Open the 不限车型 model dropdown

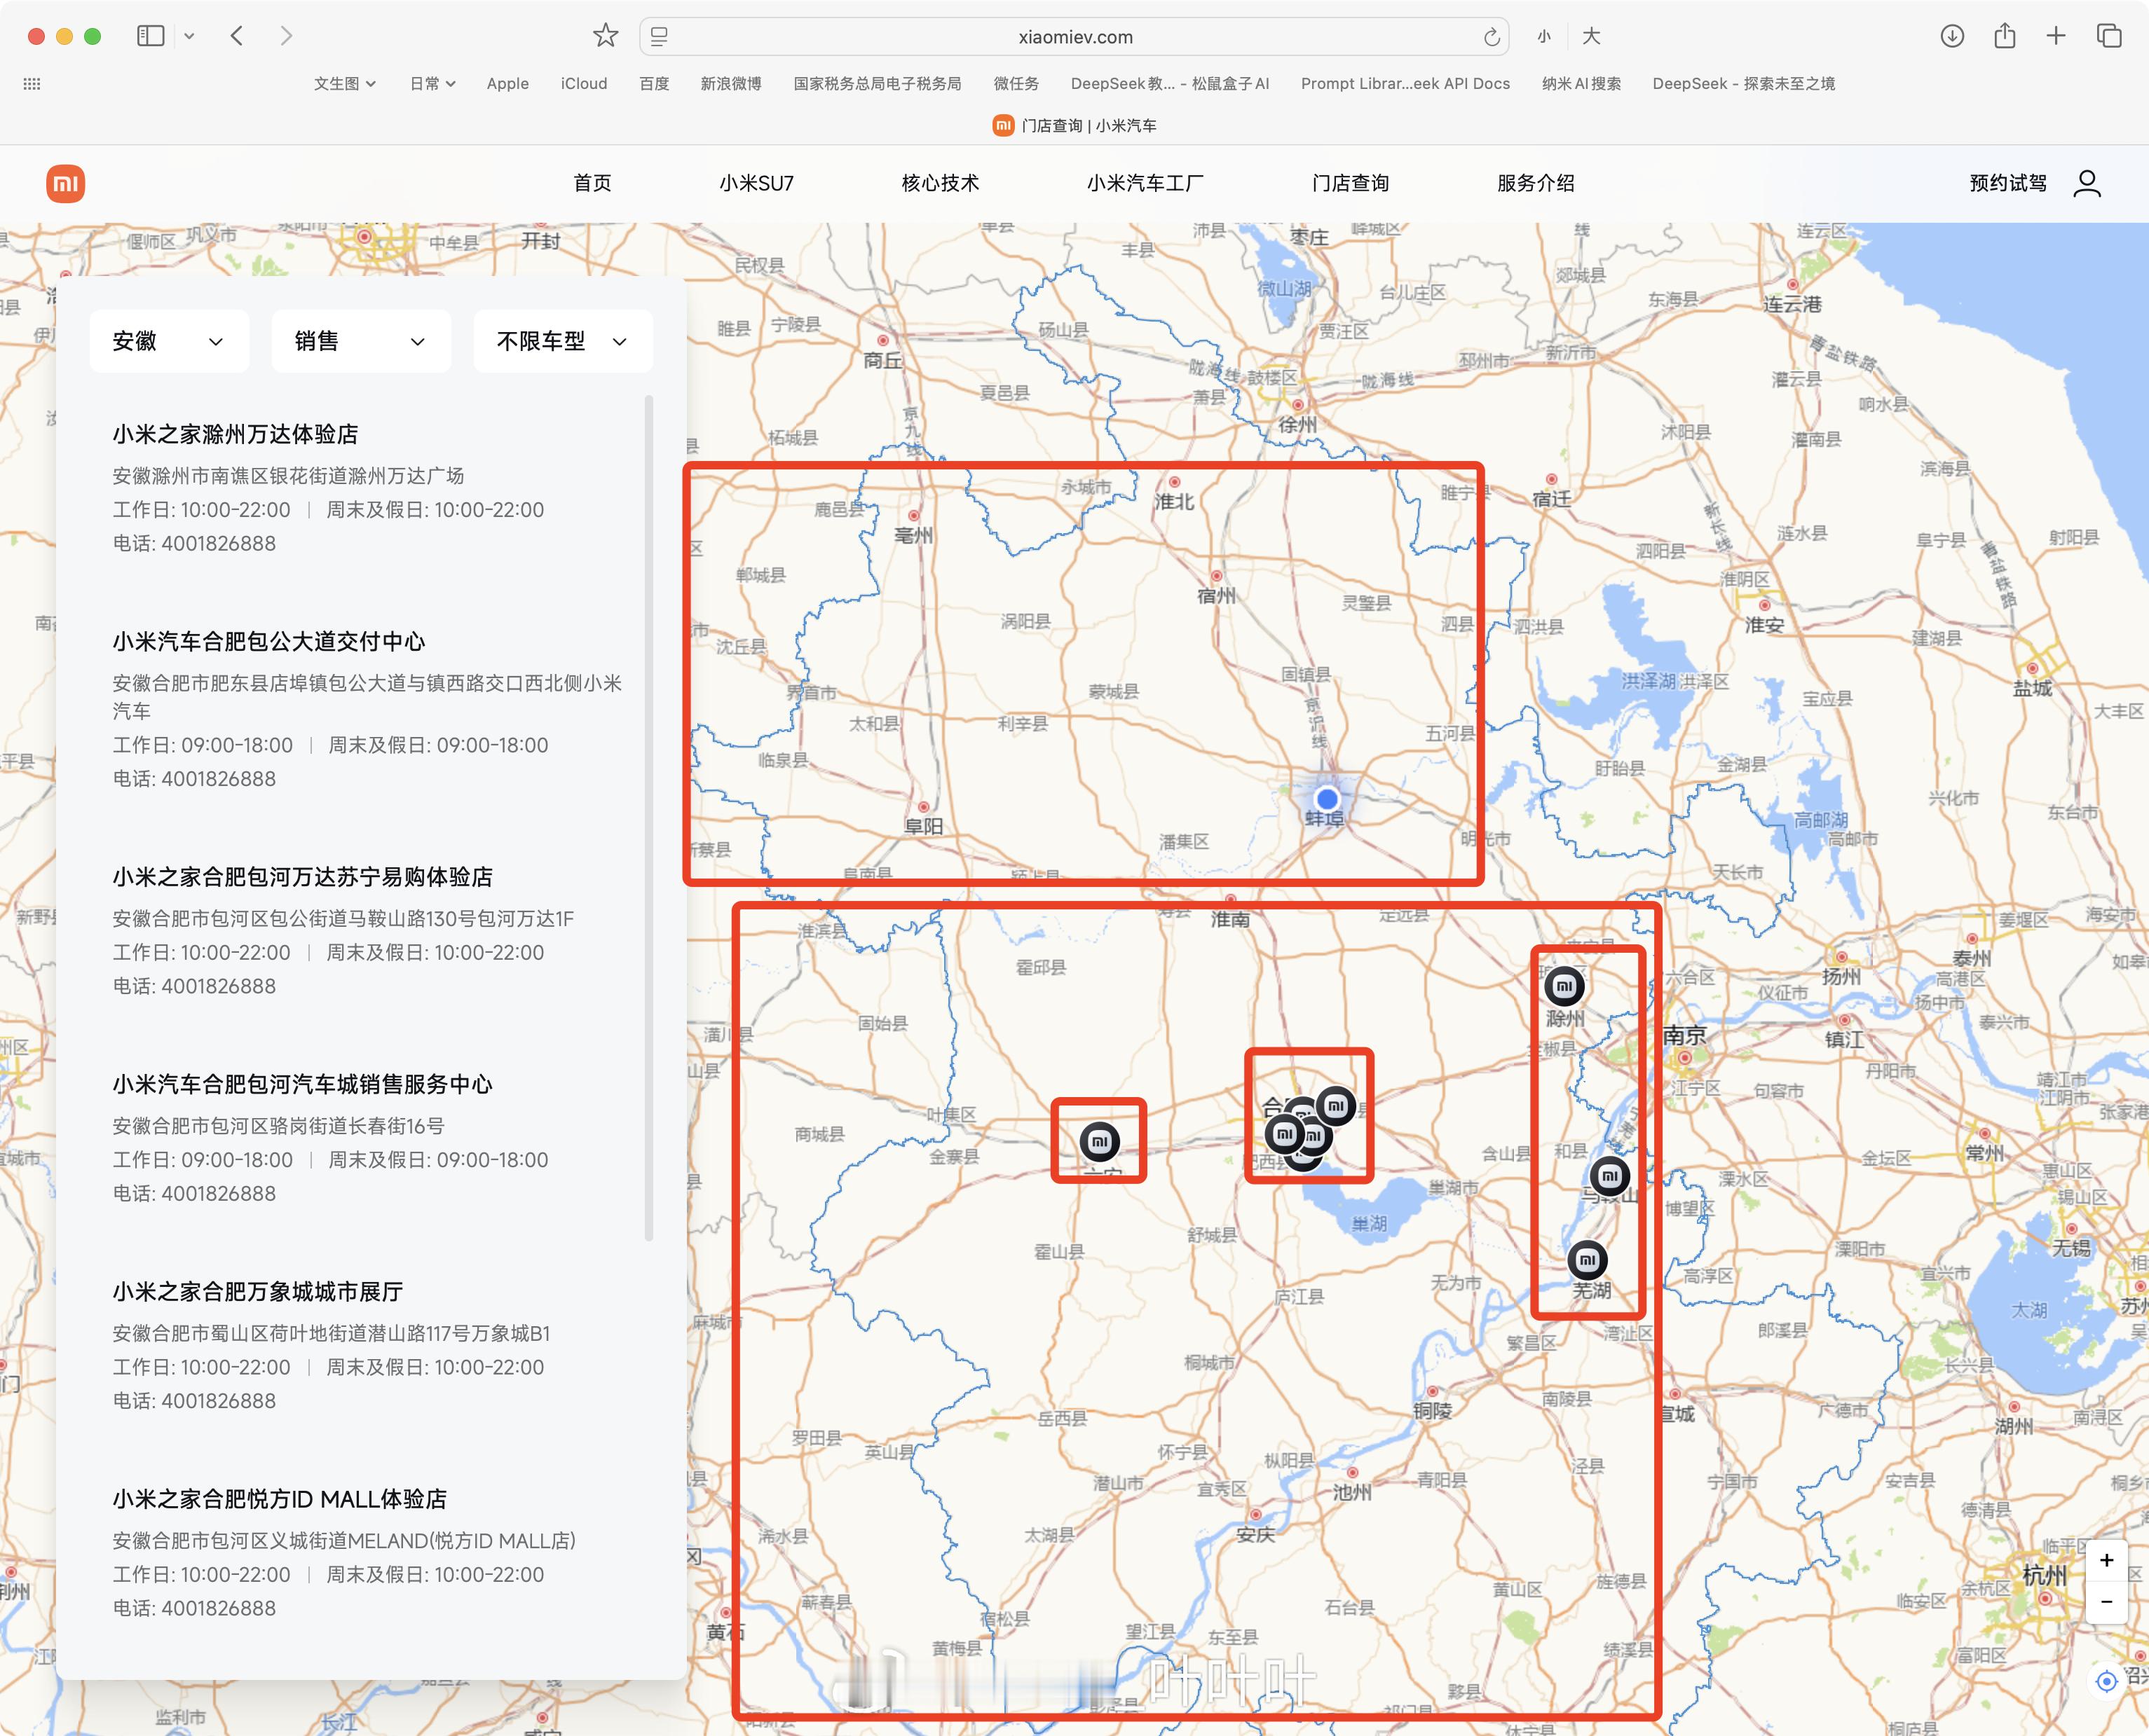(x=562, y=341)
